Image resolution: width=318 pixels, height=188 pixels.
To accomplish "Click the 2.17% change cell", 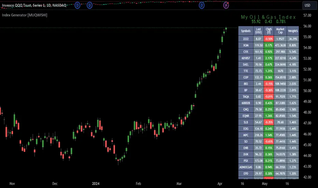I will pyautogui.click(x=269, y=58).
